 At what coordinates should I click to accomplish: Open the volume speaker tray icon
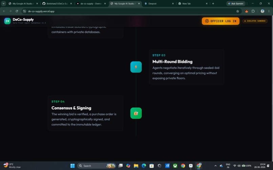pos(239,166)
